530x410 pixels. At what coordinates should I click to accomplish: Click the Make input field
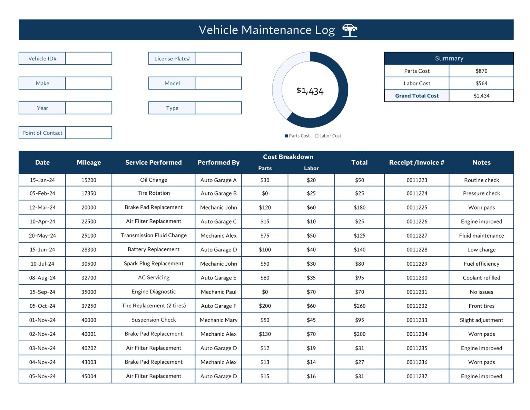pyautogui.click(x=89, y=83)
